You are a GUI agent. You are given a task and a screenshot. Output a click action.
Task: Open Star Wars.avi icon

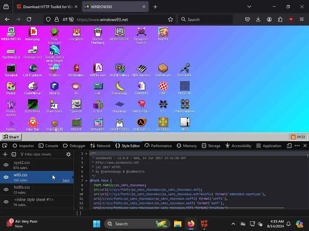click(54, 35)
